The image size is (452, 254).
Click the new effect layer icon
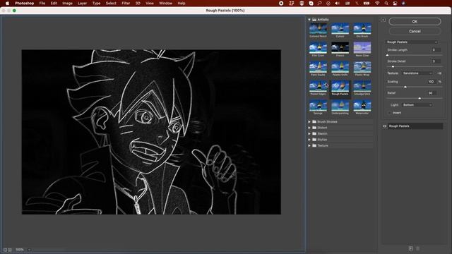[x=410, y=248]
